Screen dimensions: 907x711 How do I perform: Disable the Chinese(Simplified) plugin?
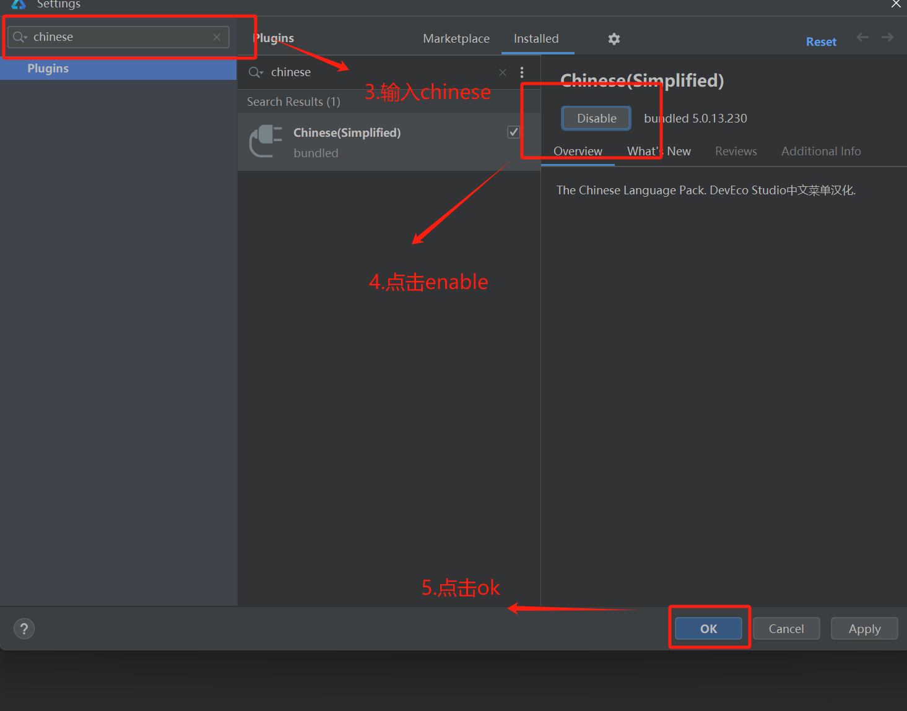pos(596,118)
